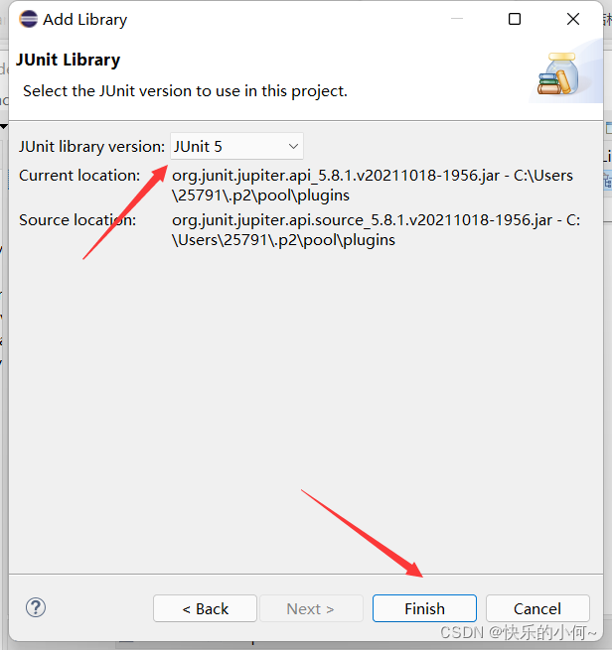Click the disabled Next > button
612x650 pixels.
pos(311,608)
